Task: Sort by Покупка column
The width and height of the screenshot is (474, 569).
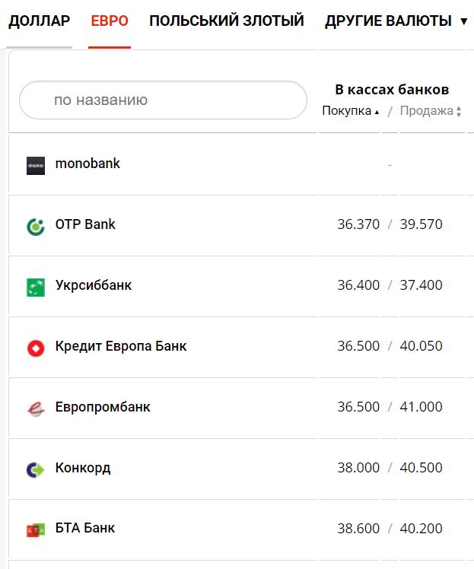Action: tap(350, 111)
